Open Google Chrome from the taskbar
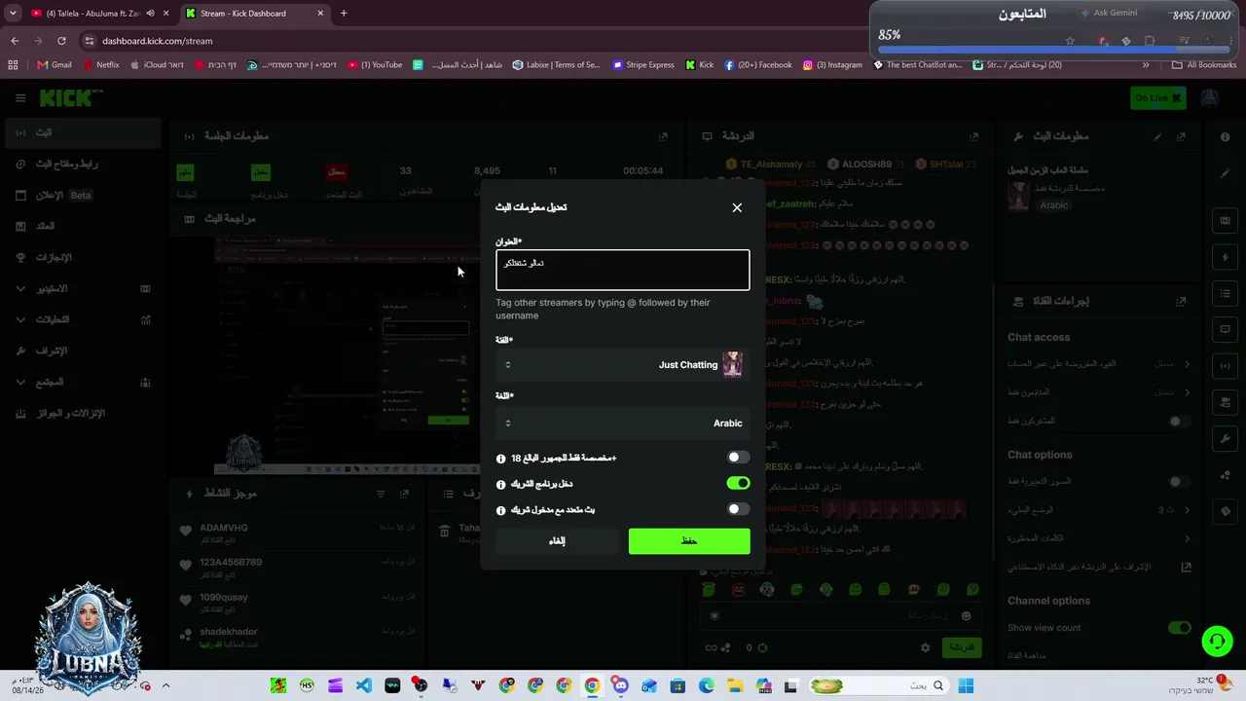This screenshot has height=701, width=1246. (x=592, y=685)
